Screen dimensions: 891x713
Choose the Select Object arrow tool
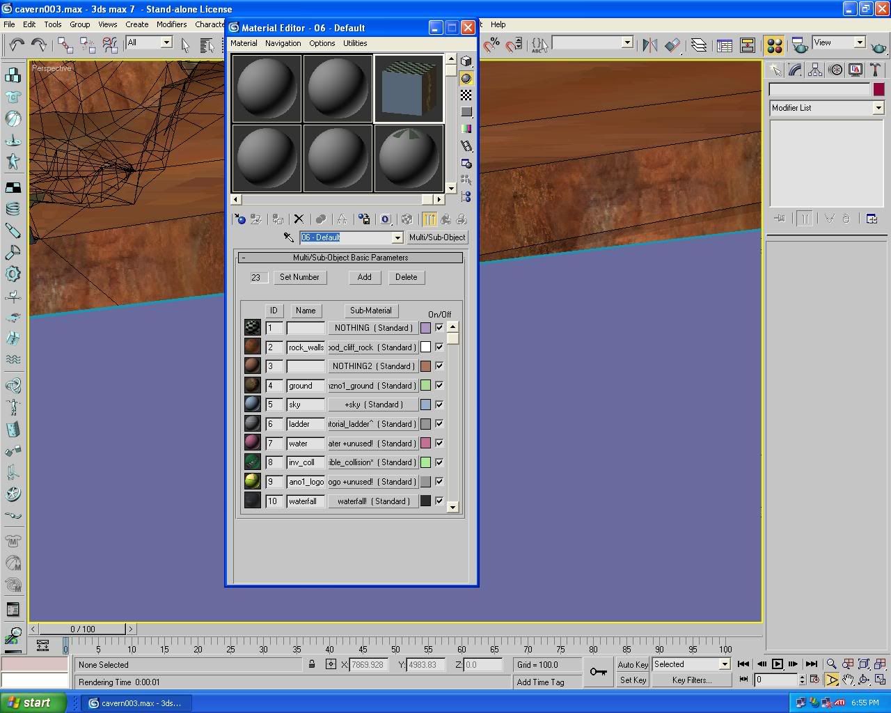[185, 45]
